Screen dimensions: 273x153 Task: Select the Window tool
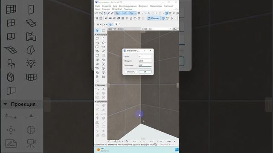pos(97,59)
